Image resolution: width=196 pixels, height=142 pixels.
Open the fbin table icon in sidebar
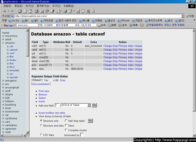click(x=8, y=57)
